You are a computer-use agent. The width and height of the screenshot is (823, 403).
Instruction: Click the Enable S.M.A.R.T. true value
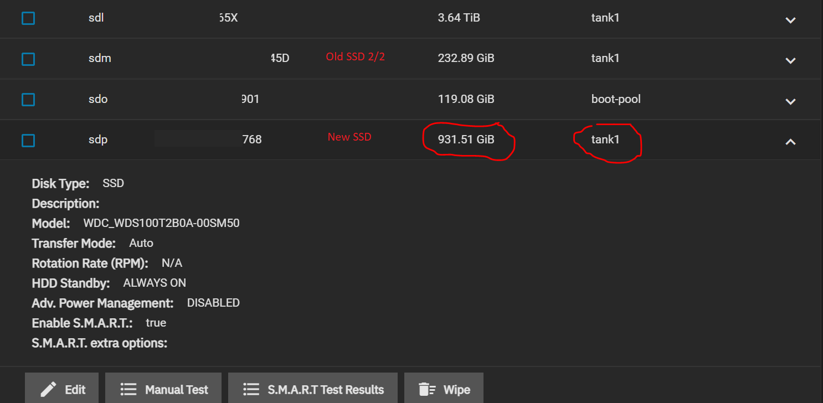[x=156, y=323]
